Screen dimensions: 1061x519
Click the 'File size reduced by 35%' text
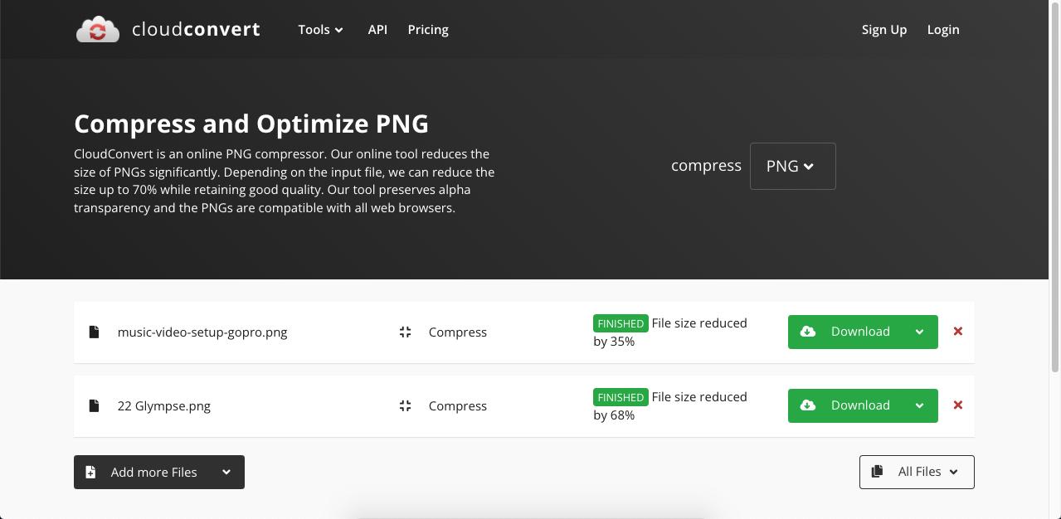[670, 332]
